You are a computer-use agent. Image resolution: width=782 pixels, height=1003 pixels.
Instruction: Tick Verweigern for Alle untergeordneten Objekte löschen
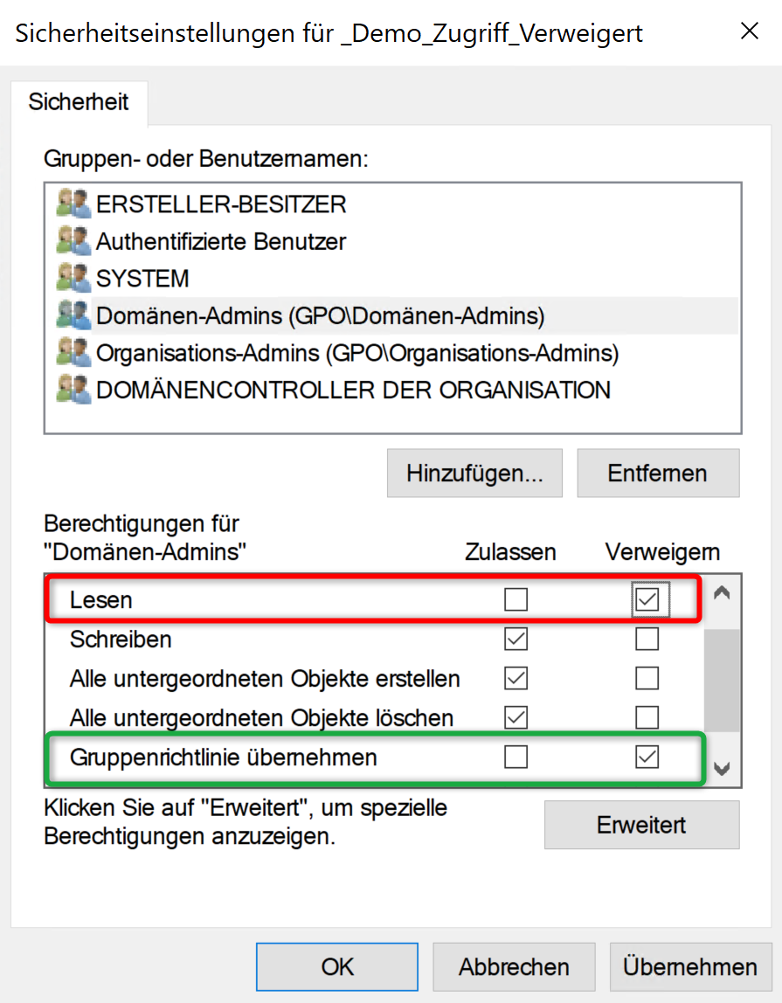(647, 717)
